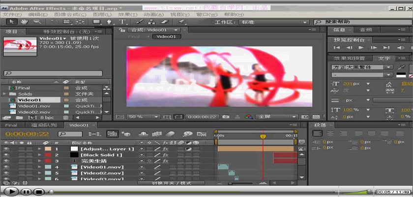
Task: Enable frame blending for timeline
Action: [157, 134]
